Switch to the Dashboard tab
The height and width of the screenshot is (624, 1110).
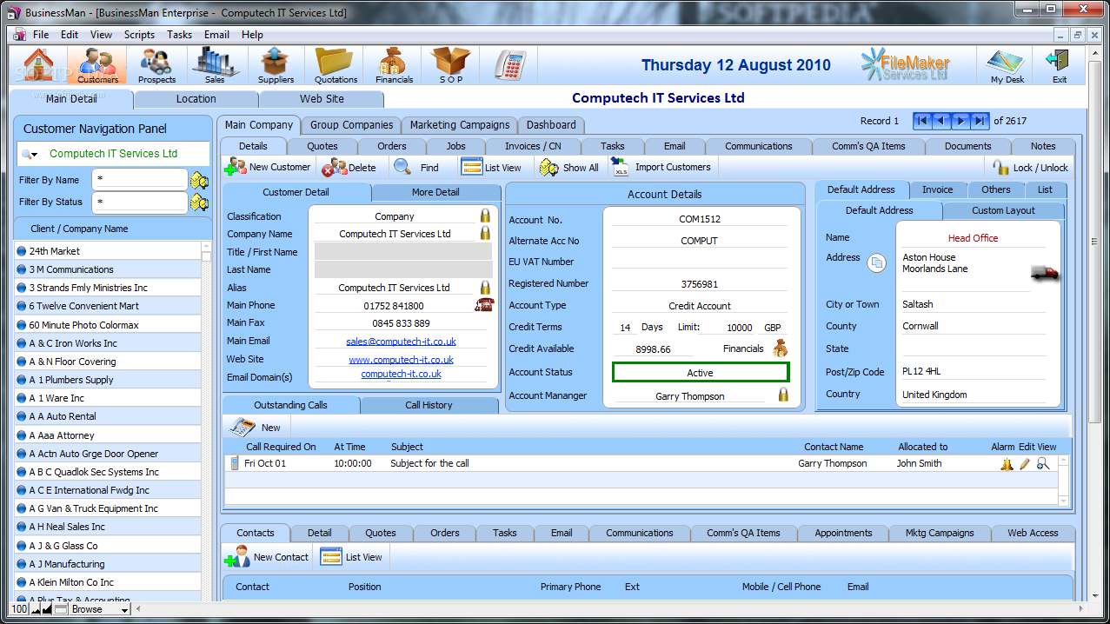coord(551,125)
